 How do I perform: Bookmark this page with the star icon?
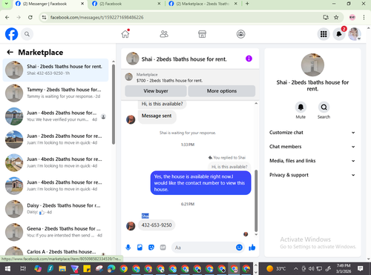pyautogui.click(x=336, y=17)
